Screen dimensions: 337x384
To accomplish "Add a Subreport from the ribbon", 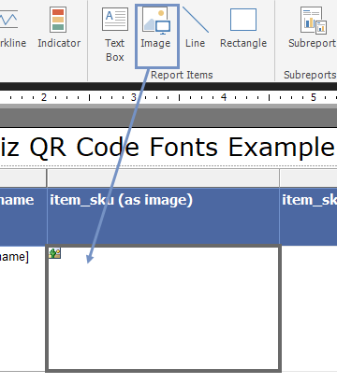I will (312, 27).
